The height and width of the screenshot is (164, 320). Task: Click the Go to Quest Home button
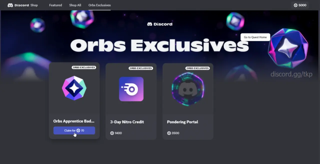click(255, 37)
